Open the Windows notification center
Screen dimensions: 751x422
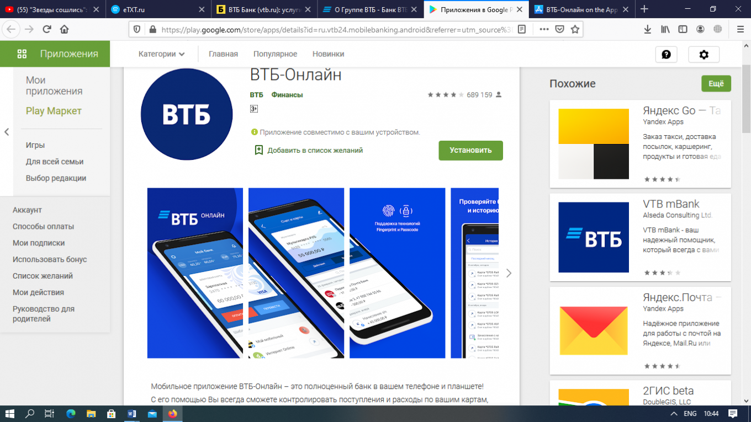733,413
